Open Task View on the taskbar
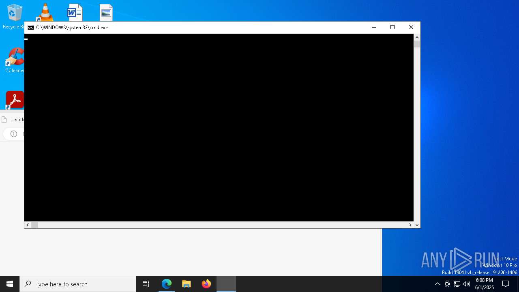The image size is (519, 292). coord(146,284)
